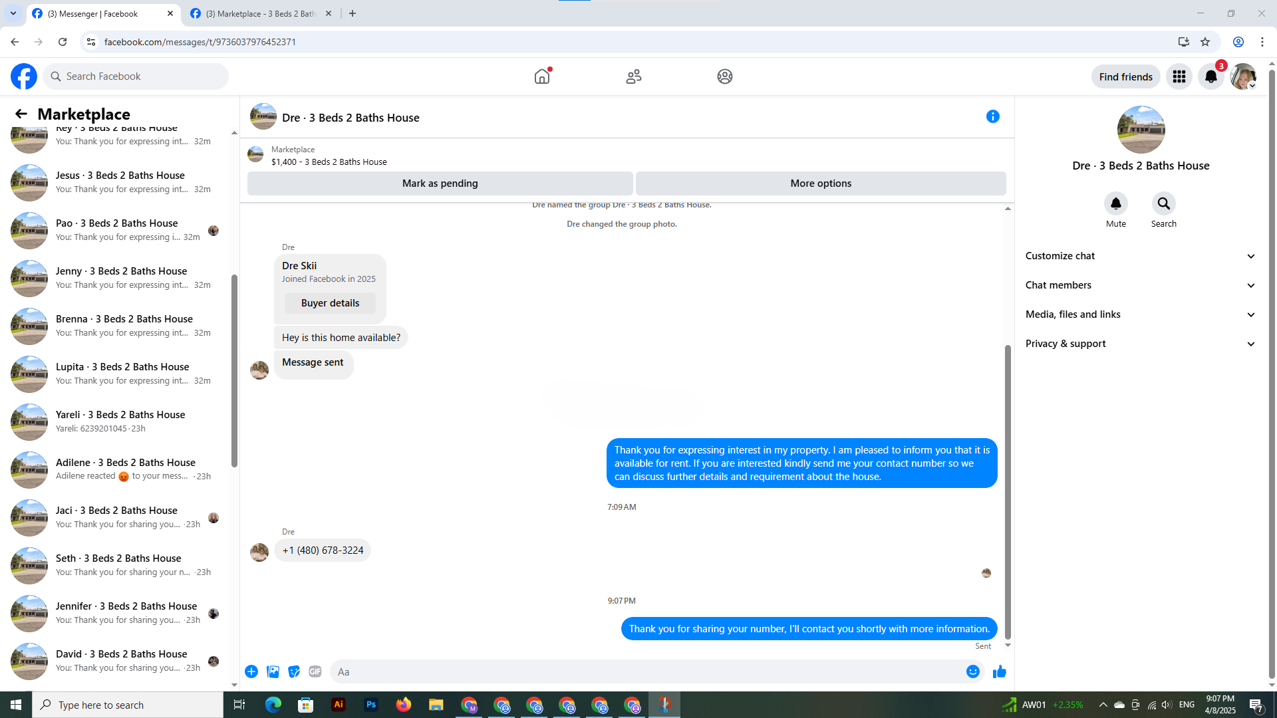Go to Facebook Home tab

(x=542, y=76)
